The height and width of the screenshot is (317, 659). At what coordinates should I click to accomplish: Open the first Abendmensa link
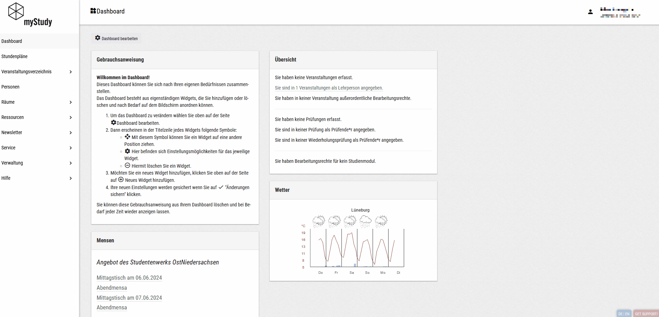(112, 288)
